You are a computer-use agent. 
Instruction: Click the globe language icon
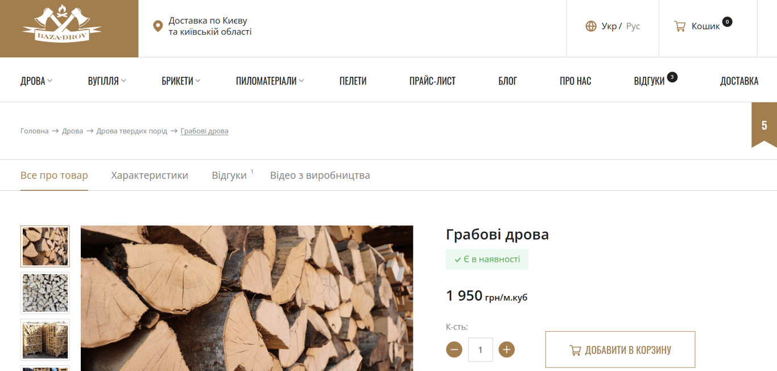[x=591, y=26]
